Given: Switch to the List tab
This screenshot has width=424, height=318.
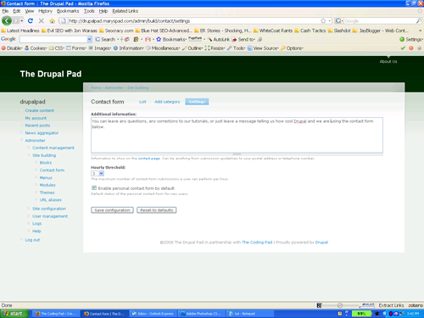Looking at the screenshot, I should click(x=142, y=102).
